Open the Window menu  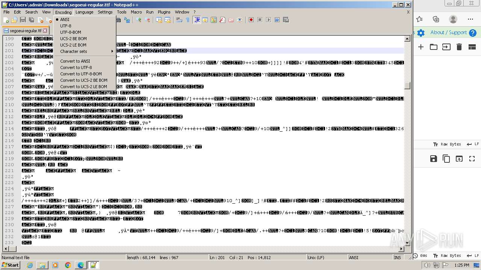182,12
